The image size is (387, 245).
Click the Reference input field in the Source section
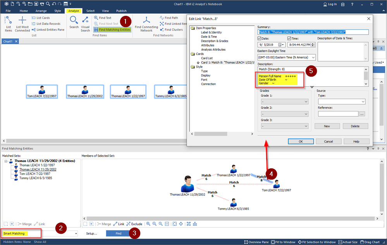pyautogui.click(x=338, y=114)
